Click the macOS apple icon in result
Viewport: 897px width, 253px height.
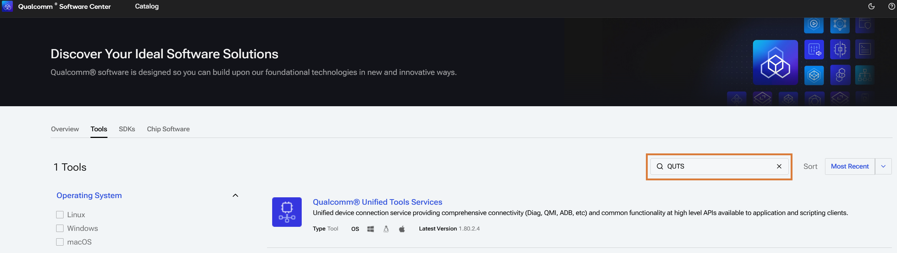tap(402, 229)
